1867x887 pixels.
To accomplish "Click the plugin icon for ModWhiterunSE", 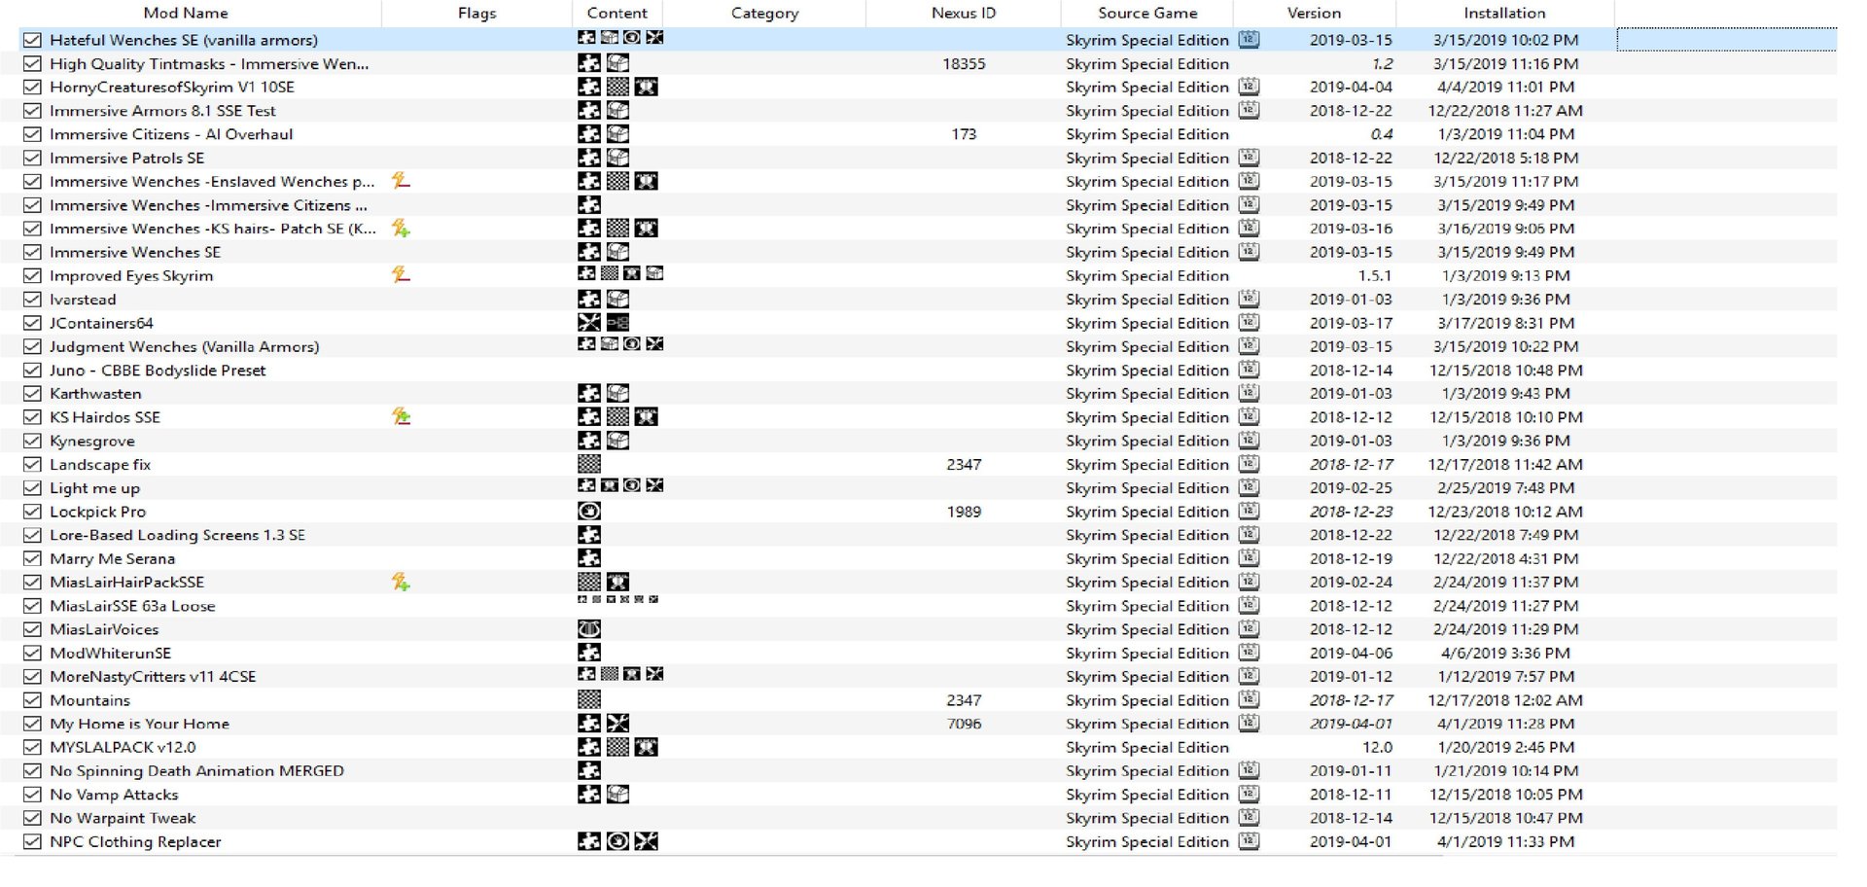I will tap(589, 654).
